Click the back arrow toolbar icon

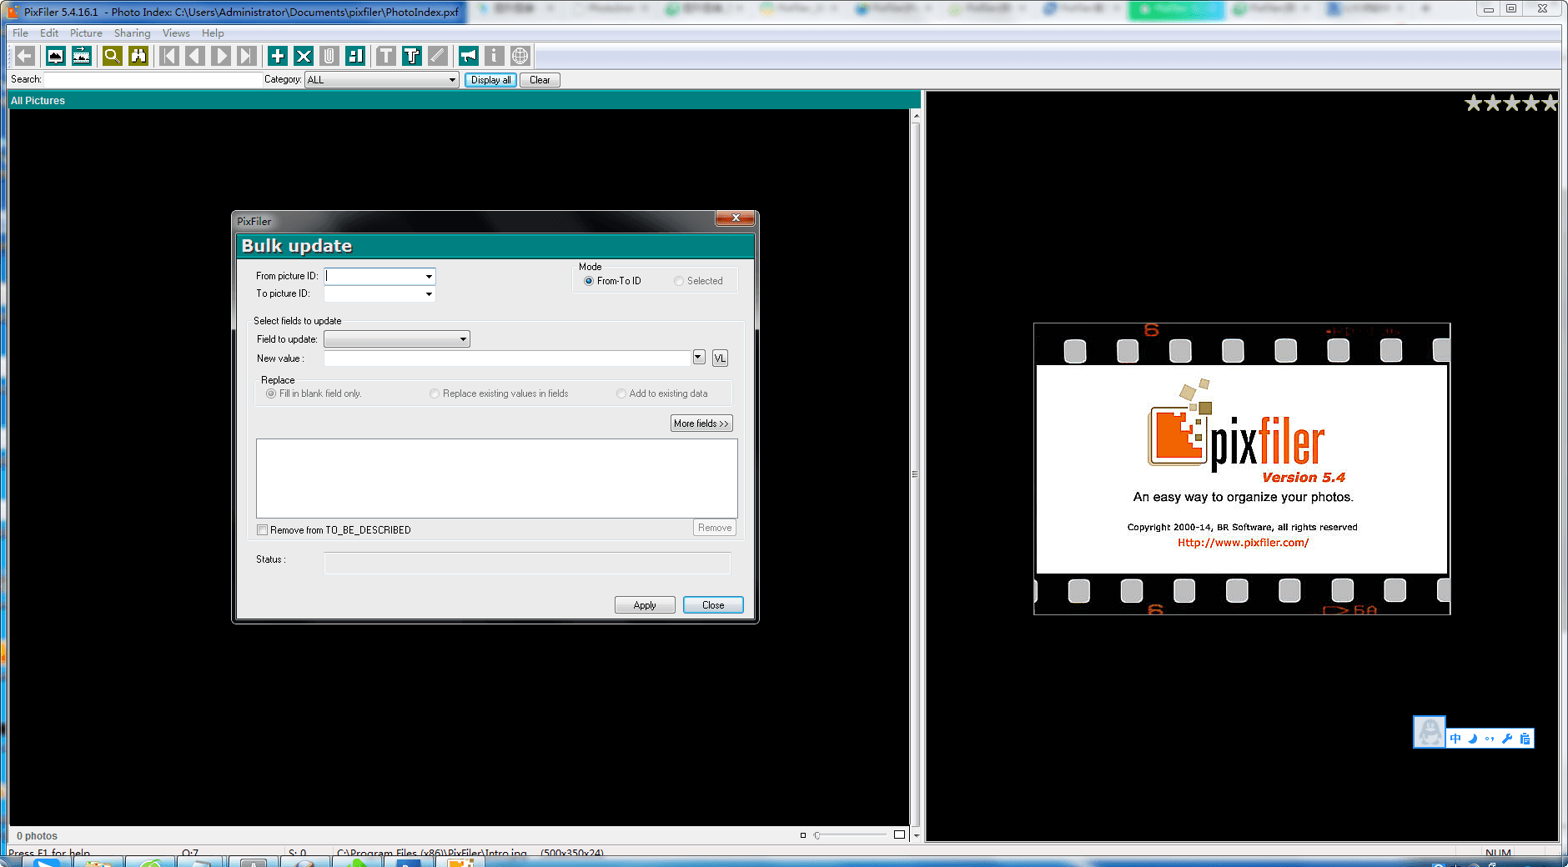click(25, 56)
